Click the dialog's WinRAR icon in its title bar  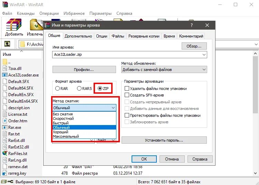pos(47,25)
